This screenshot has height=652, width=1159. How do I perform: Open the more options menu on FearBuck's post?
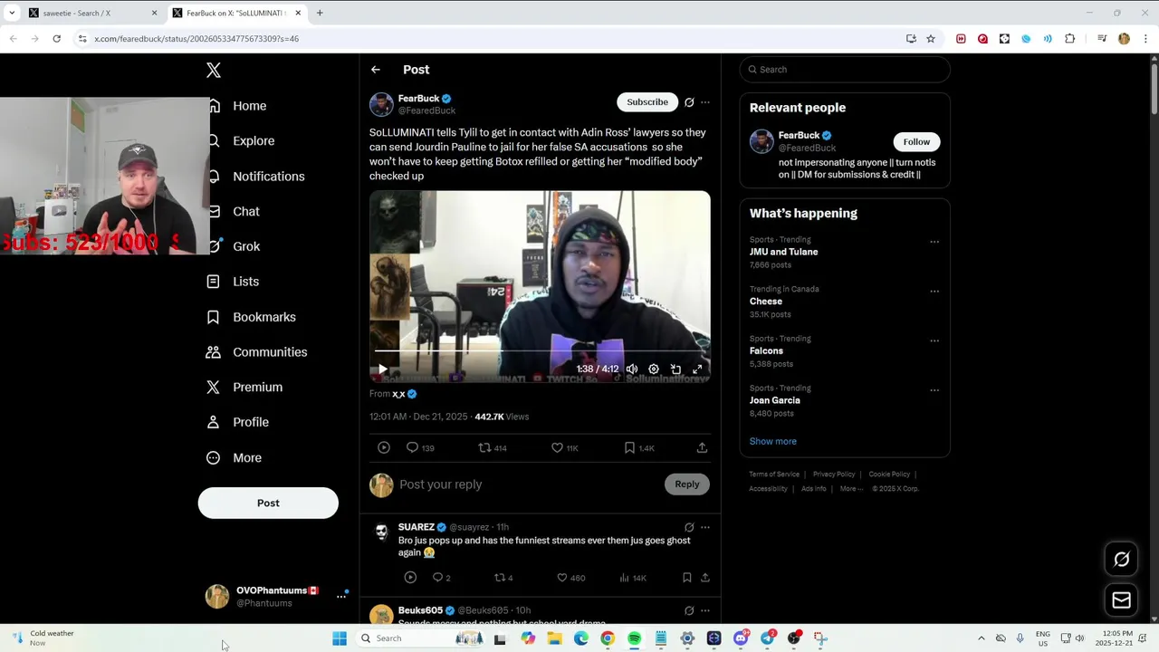(705, 102)
